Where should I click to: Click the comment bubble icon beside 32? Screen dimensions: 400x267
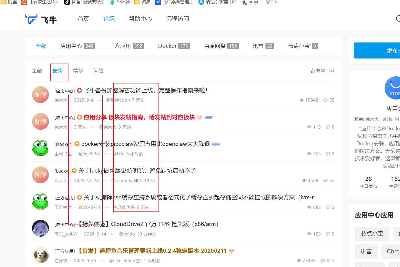click(x=325, y=181)
